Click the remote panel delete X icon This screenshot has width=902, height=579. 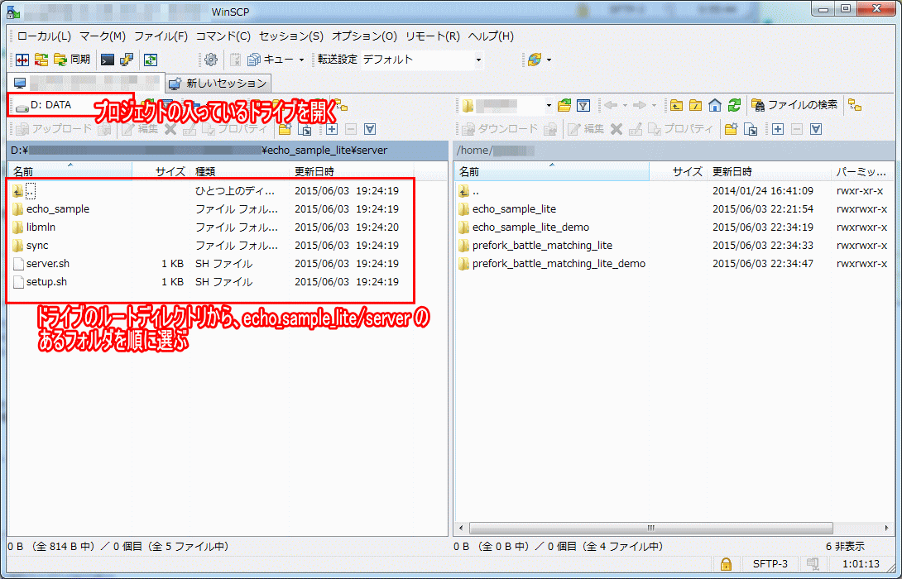[617, 129]
